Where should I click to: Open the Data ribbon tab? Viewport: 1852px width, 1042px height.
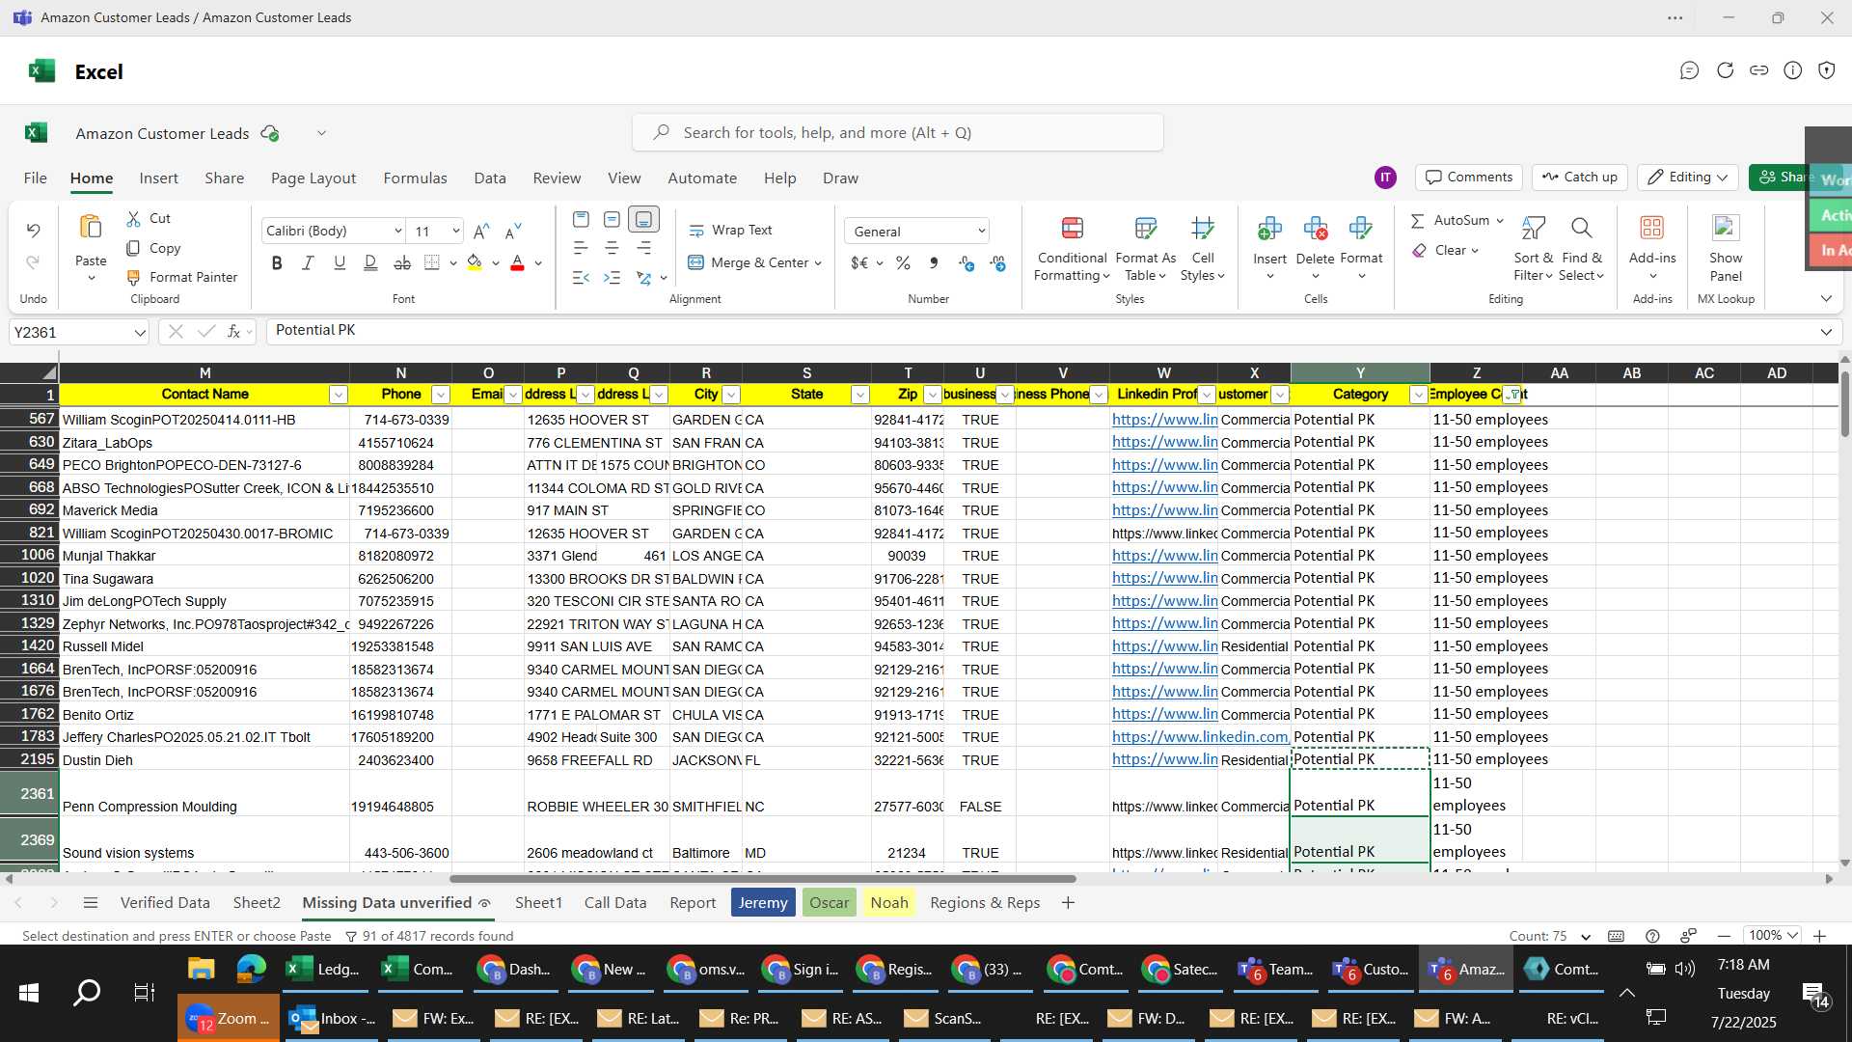tap(490, 178)
